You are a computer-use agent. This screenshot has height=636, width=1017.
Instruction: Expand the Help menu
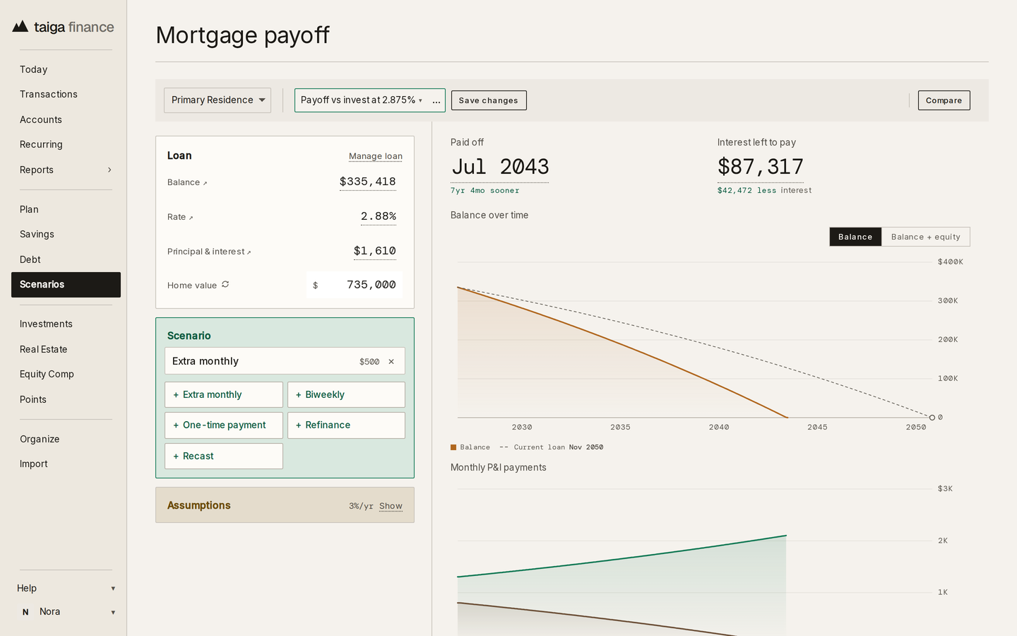[66, 588]
